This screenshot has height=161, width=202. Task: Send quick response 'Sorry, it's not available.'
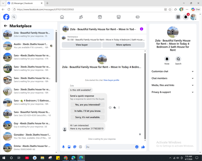[88, 117]
